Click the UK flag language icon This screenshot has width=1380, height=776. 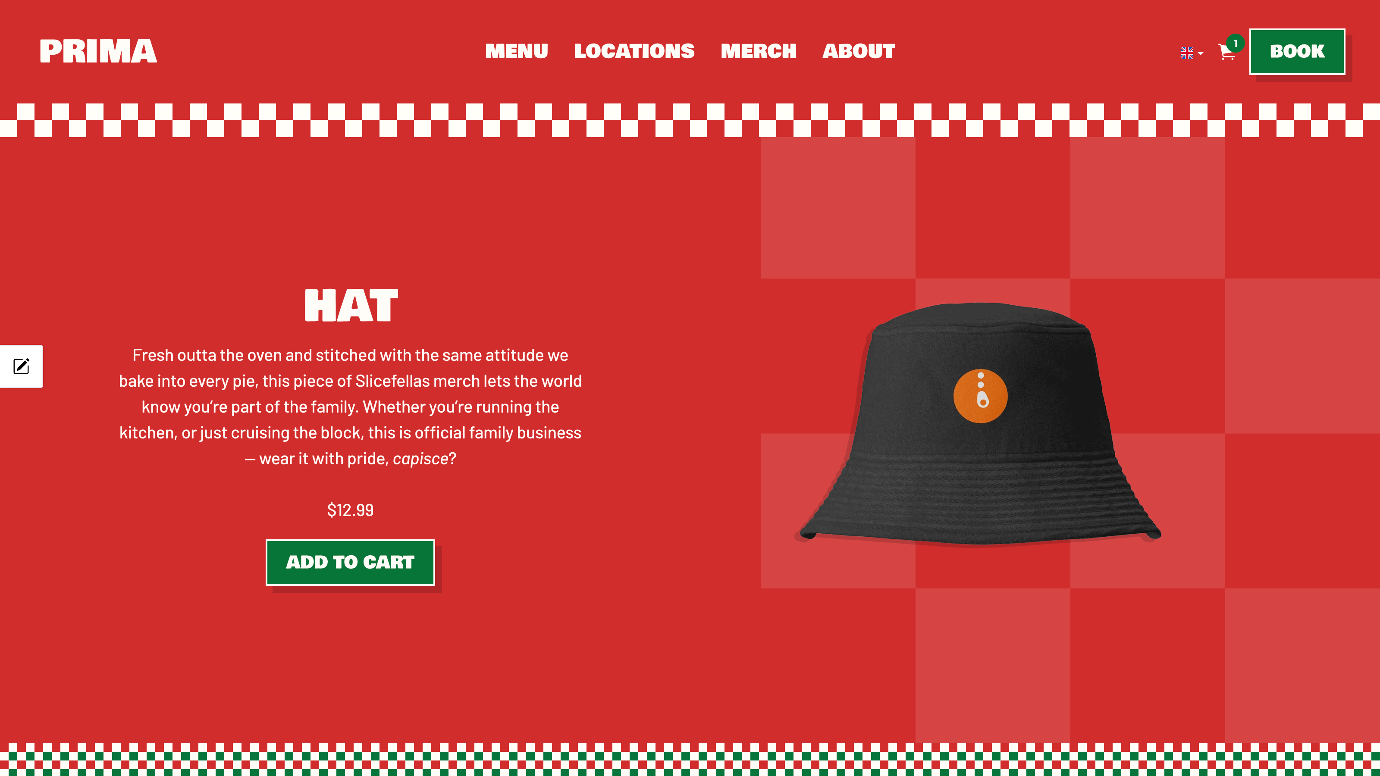[x=1187, y=53]
